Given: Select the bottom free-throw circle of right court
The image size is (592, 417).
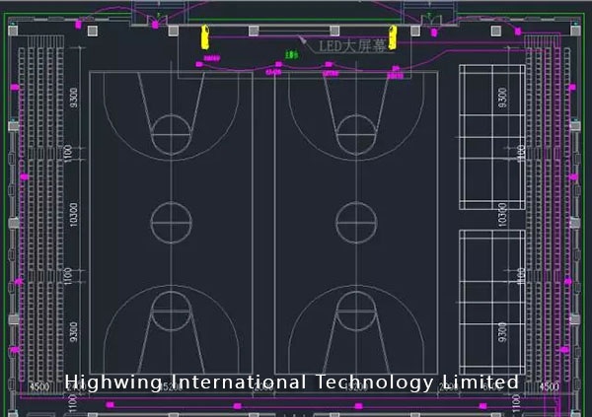Looking at the screenshot, I should (356, 311).
